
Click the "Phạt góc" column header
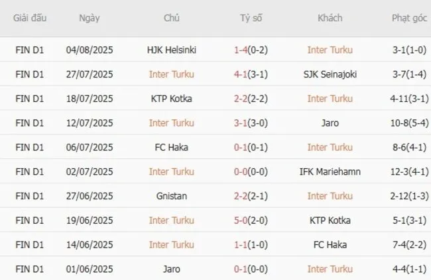tap(408, 18)
